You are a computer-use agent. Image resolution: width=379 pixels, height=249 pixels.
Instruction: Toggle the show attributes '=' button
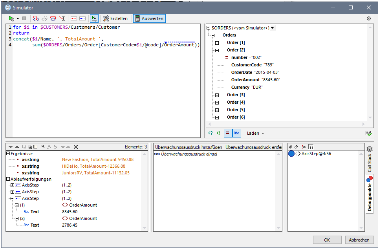227,133
